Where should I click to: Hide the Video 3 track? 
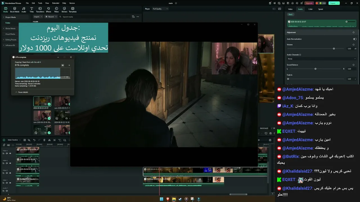tap(10, 163)
